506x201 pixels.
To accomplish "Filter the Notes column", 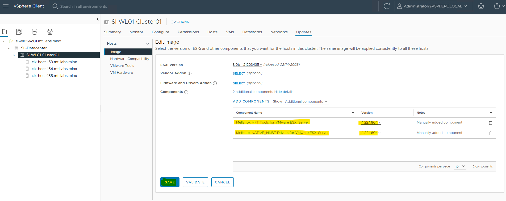I will point(491,113).
